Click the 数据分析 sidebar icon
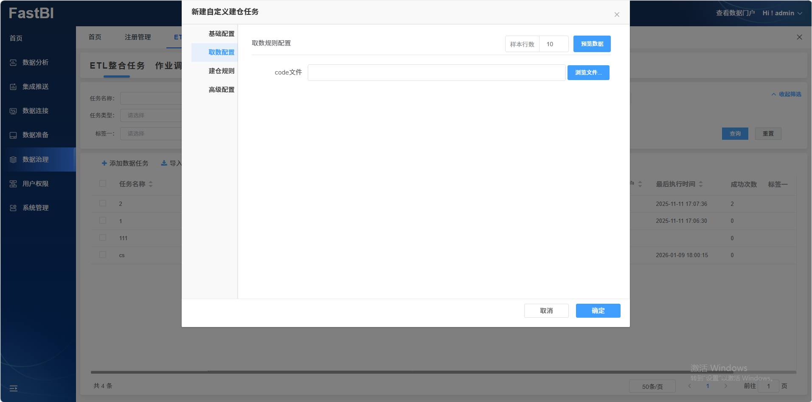Viewport: 812px width, 402px height. pyautogui.click(x=13, y=63)
